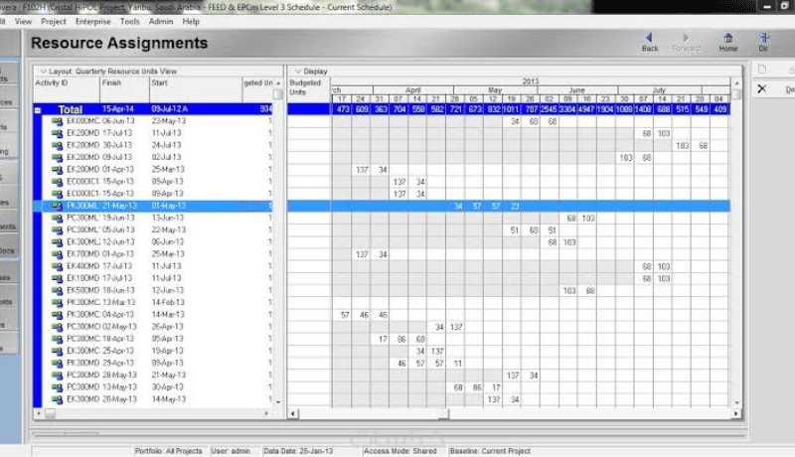Select resource icon for PC300MC 02-May-13
This screenshot has height=457, width=795.
58,327
